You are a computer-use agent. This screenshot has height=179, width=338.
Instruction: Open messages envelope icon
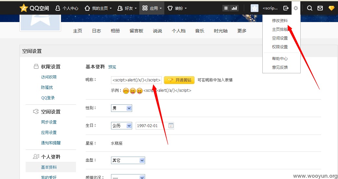pos(320,8)
